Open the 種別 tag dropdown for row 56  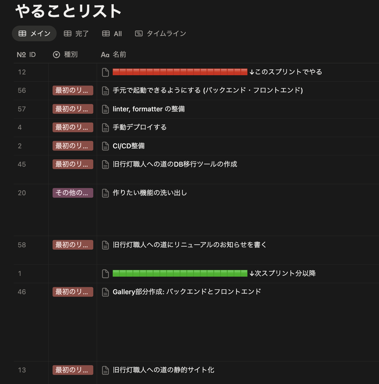(73, 91)
